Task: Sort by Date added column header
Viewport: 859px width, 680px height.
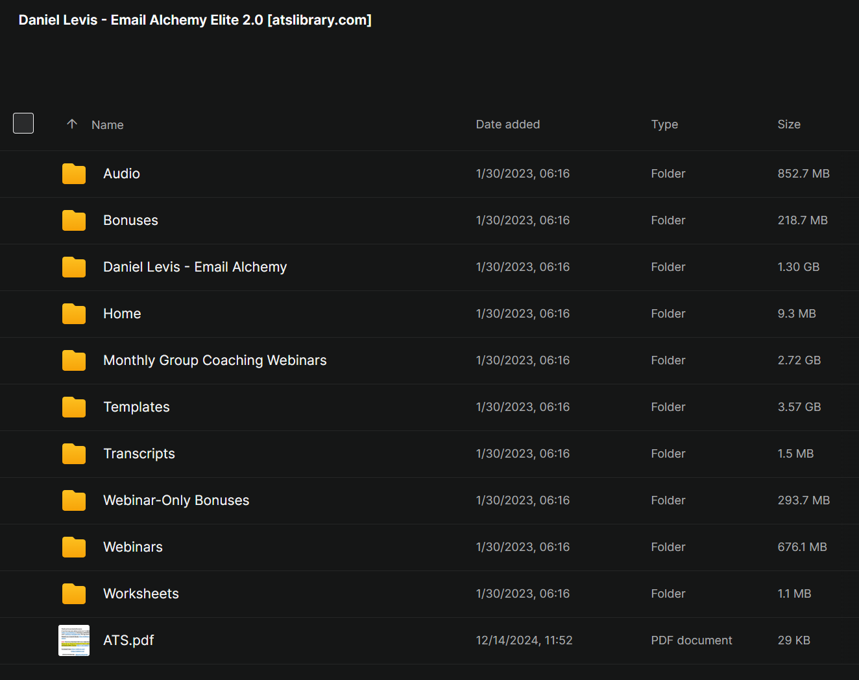Action: coord(508,124)
